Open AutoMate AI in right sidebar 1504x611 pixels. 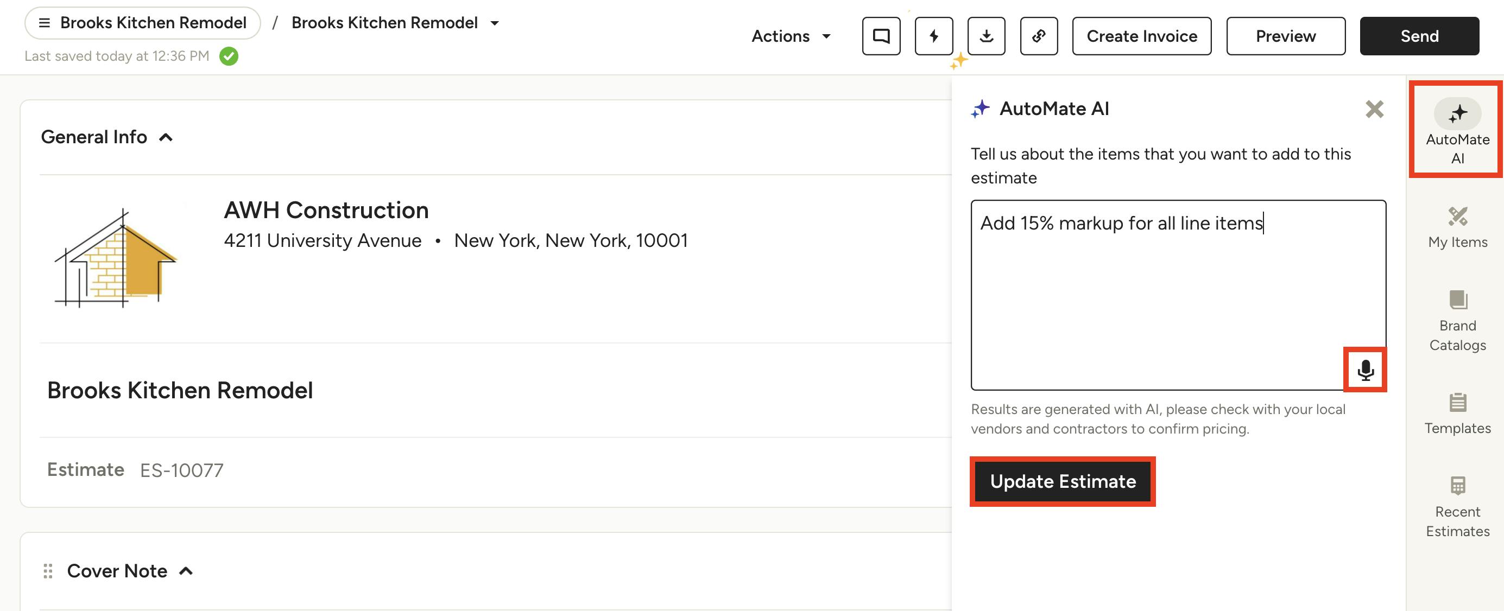[x=1457, y=131]
